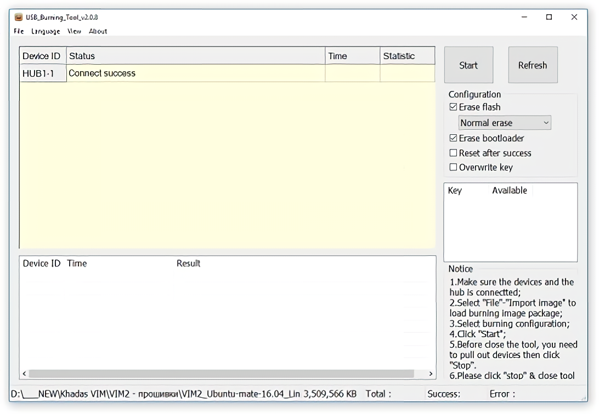This screenshot has height=414, width=599.
Task: Uncheck the Erase bootloader option
Action: 453,139
